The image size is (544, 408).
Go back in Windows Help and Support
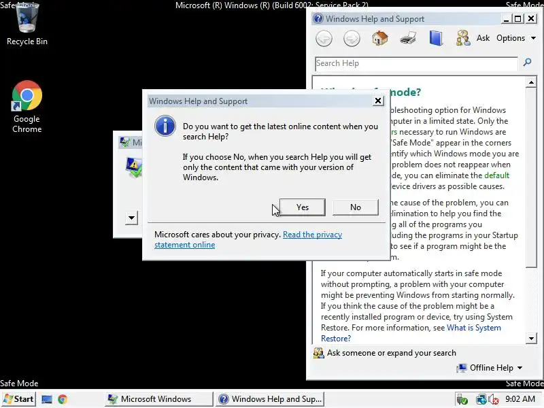[x=324, y=38]
